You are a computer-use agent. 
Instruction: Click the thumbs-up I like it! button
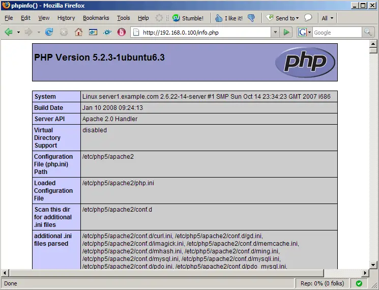pos(228,18)
